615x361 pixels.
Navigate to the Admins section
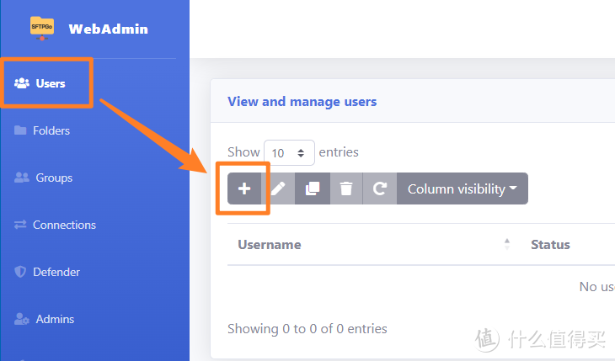click(x=55, y=319)
